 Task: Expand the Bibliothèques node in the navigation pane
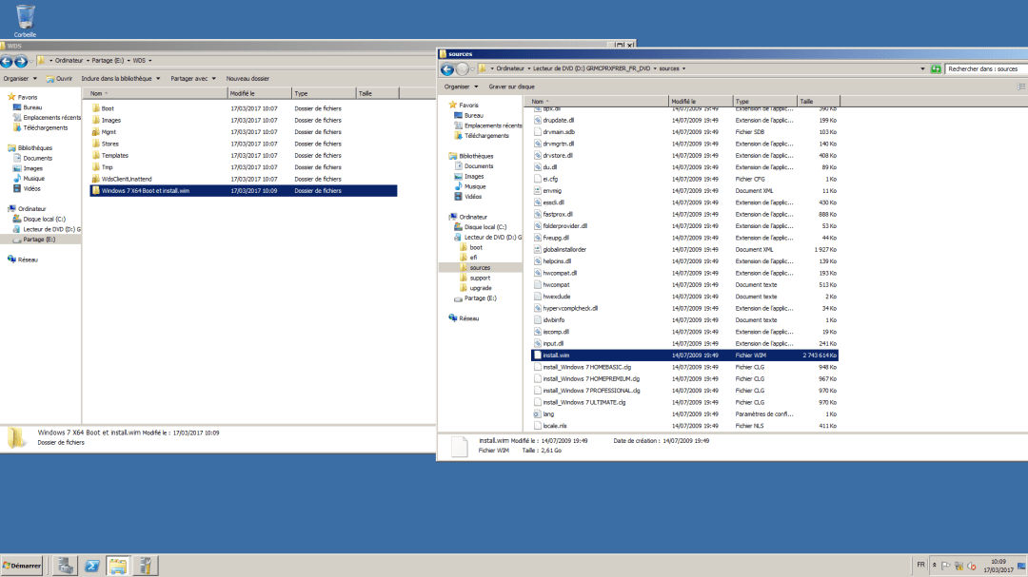pos(448,156)
